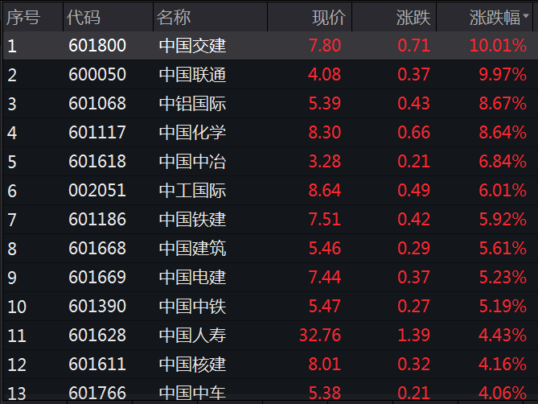Click stock code 601618 for 中国中冶
Screen dimensions: 538x404
click(x=97, y=162)
